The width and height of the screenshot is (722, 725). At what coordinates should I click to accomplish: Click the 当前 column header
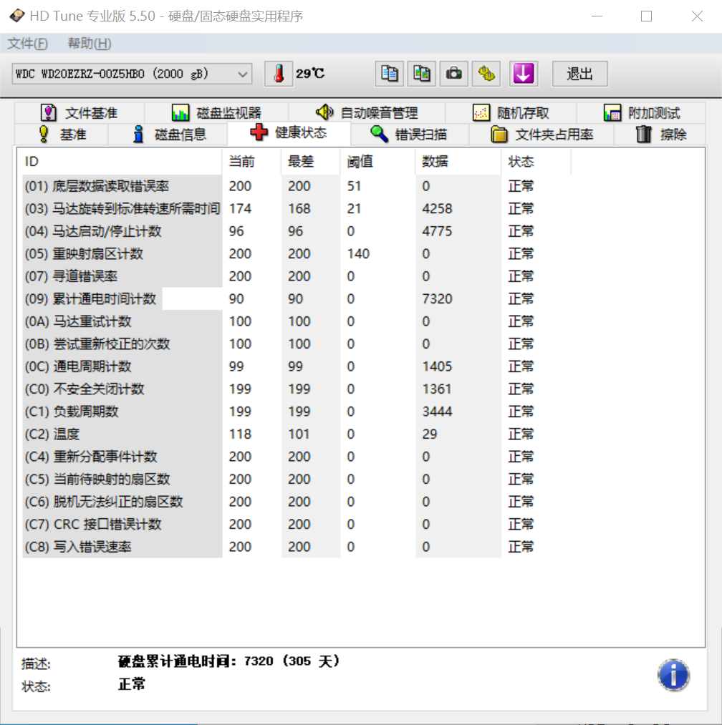[251, 161]
